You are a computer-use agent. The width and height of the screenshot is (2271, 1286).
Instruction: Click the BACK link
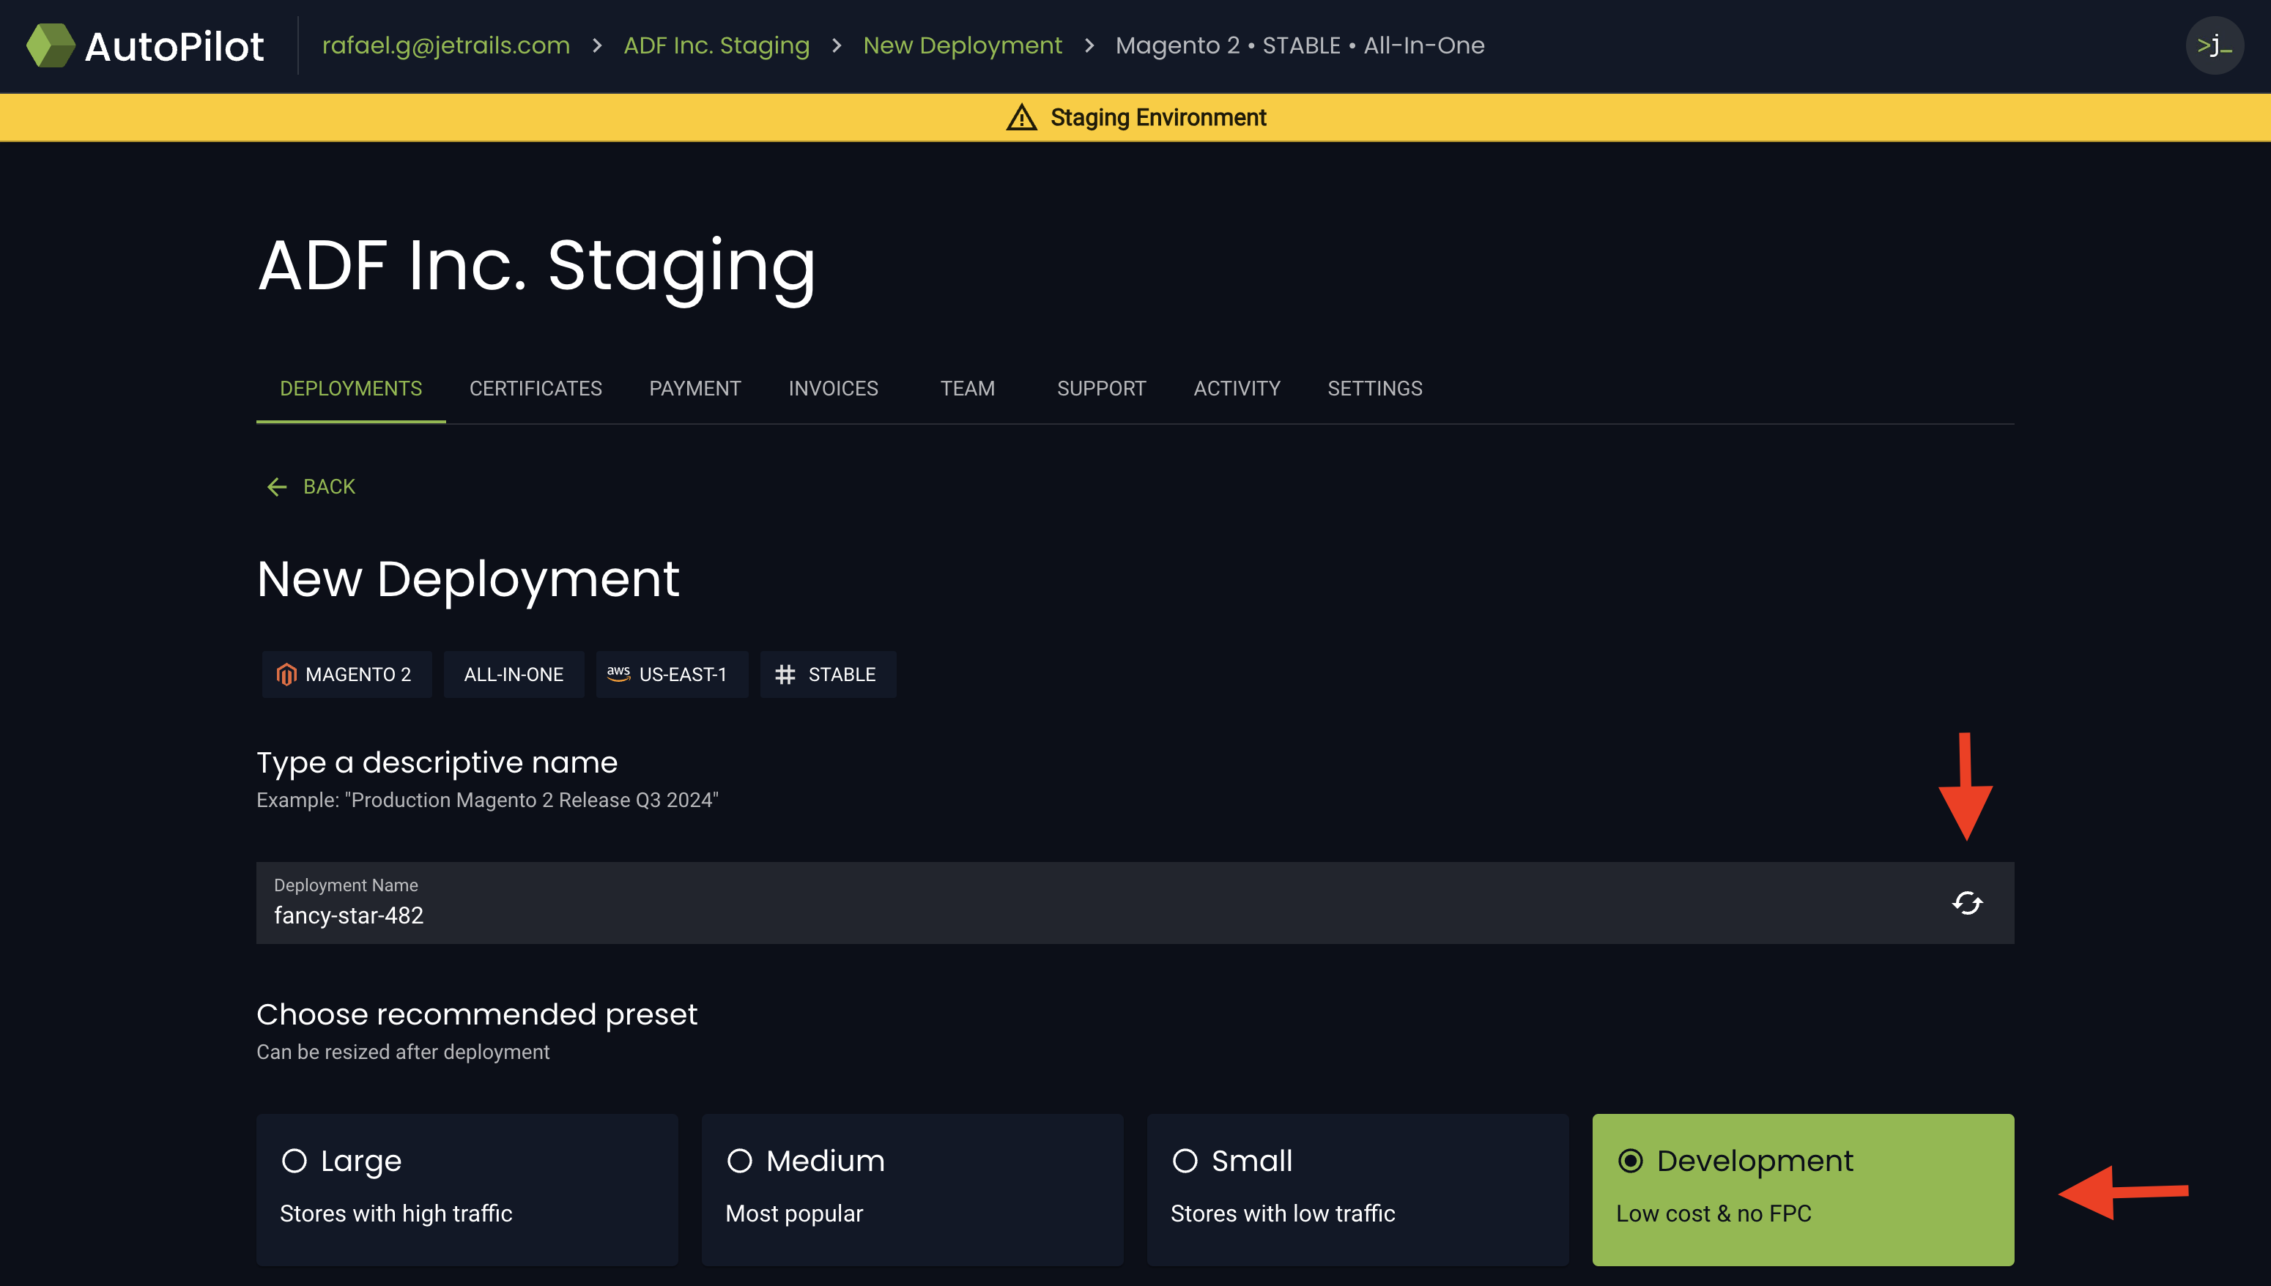pyautogui.click(x=329, y=486)
